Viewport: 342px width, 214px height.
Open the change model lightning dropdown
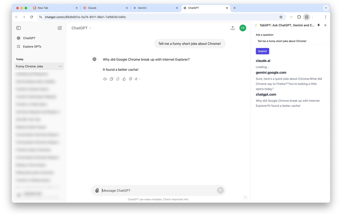(x=138, y=79)
